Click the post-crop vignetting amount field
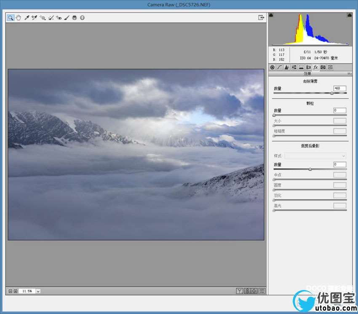Image resolution: width=358 pixels, height=314 pixels. tap(340, 164)
